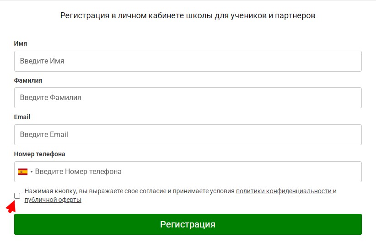Open the country code dropdown arrow

click(x=32, y=172)
